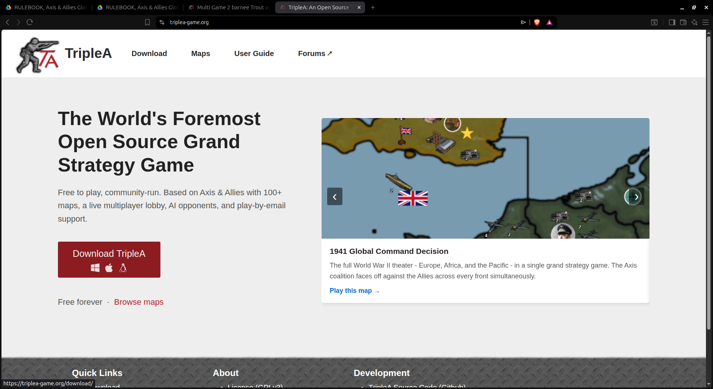
Task: Toggle the browser sidebar panel icon
Action: [x=672, y=22]
